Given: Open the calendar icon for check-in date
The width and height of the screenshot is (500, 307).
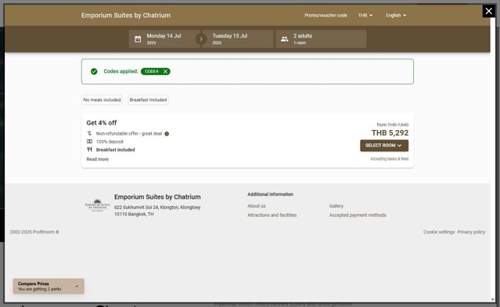Looking at the screenshot, I should (138, 39).
